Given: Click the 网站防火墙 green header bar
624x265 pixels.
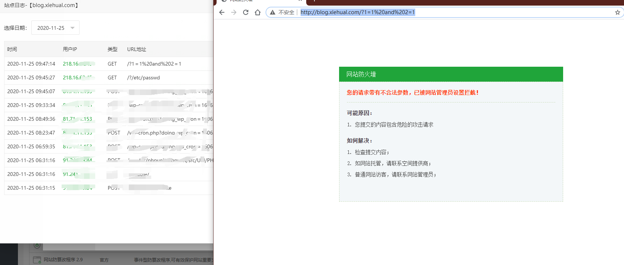Looking at the screenshot, I should click(x=451, y=74).
